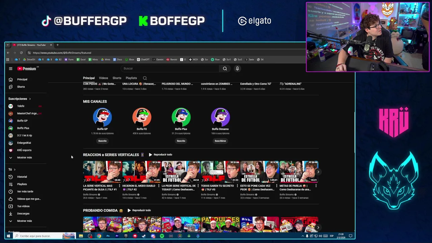432x243 pixels.
Task: Go back in browser
Action: point(8,53)
